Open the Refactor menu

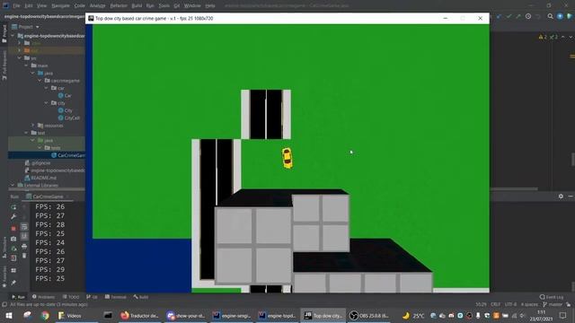119,6
